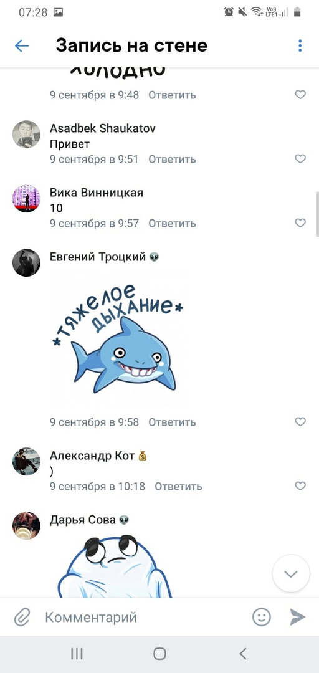Image resolution: width=319 pixels, height=673 pixels.
Task: Reply to Александр Кот's comment
Action: (178, 486)
